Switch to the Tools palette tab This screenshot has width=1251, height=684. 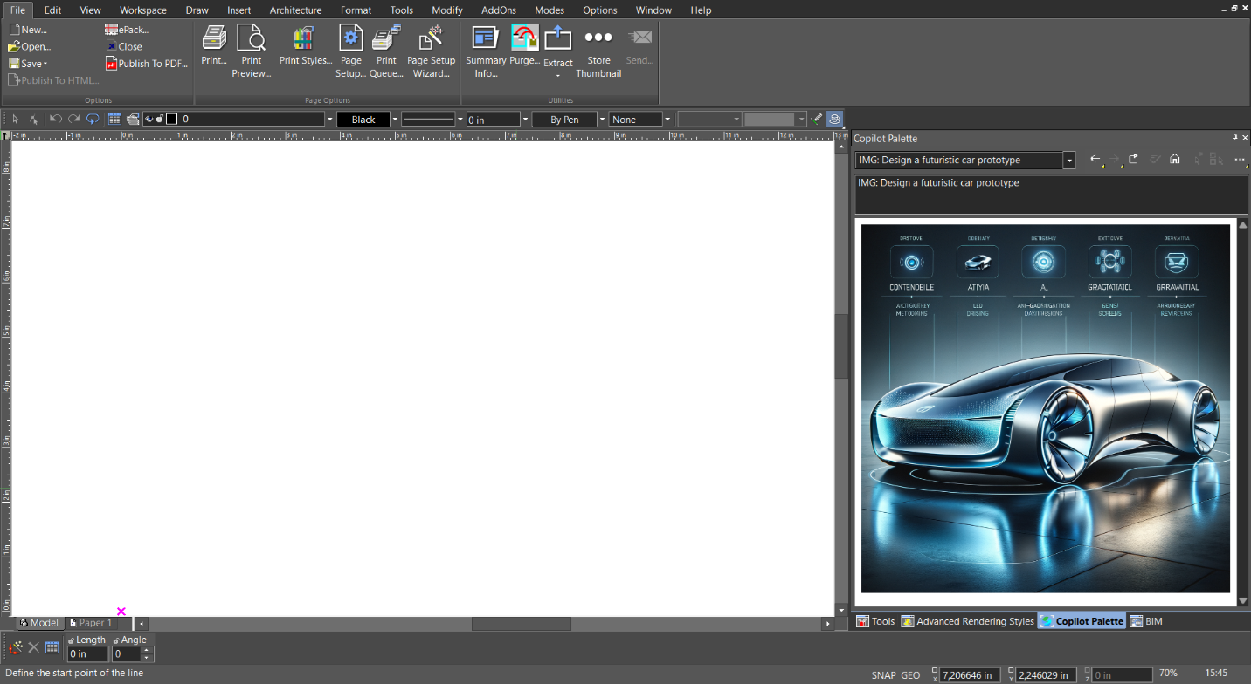click(875, 621)
